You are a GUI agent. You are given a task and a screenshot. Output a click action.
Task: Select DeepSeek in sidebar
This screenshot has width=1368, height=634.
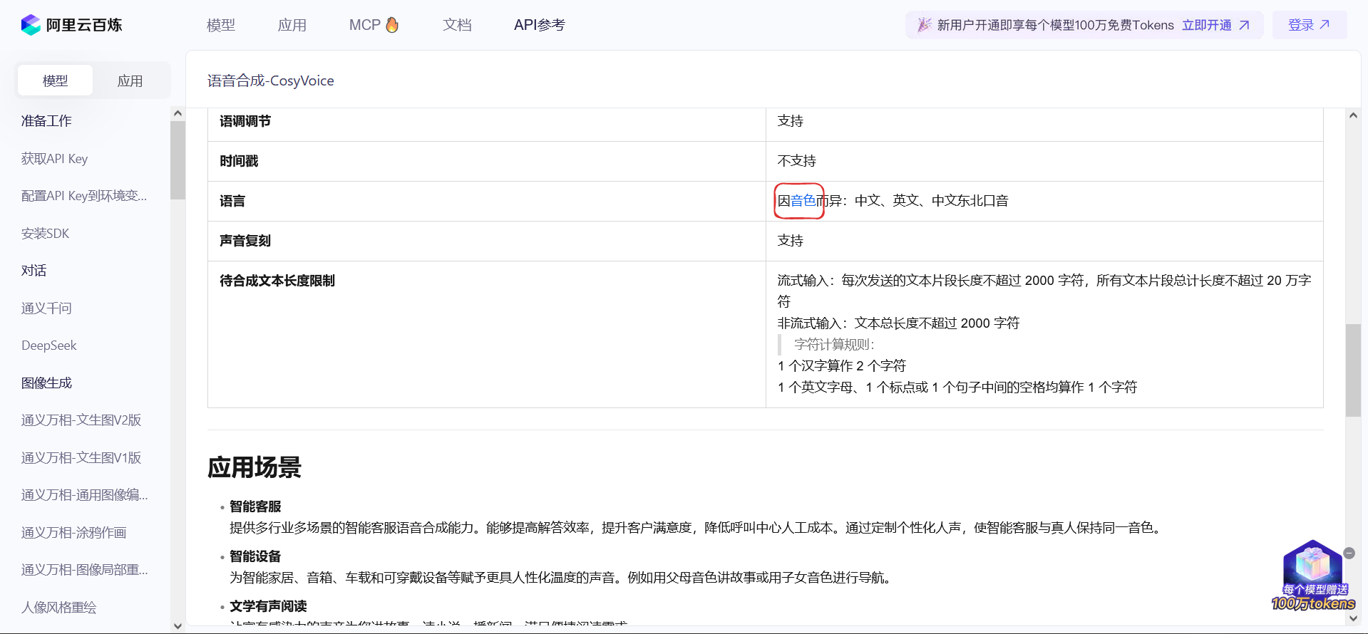point(49,345)
